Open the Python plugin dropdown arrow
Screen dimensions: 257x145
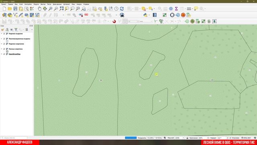(x=149, y=15)
